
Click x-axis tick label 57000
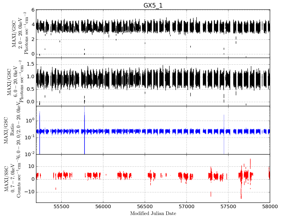[186, 207]
